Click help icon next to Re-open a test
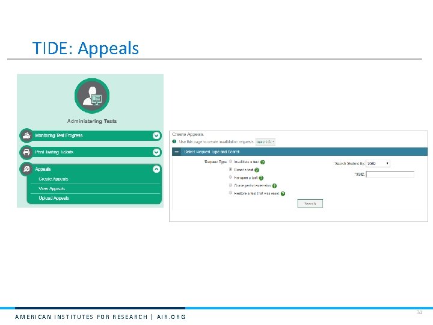 click(x=261, y=178)
